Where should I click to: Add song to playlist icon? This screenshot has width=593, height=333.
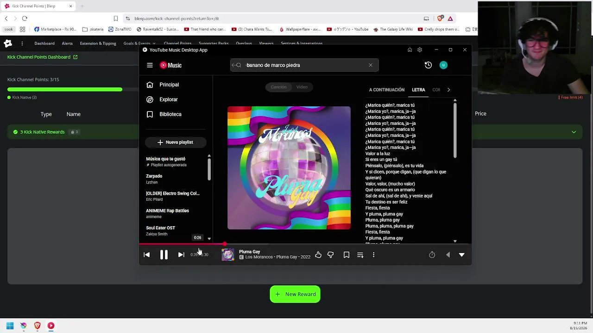[360, 255]
